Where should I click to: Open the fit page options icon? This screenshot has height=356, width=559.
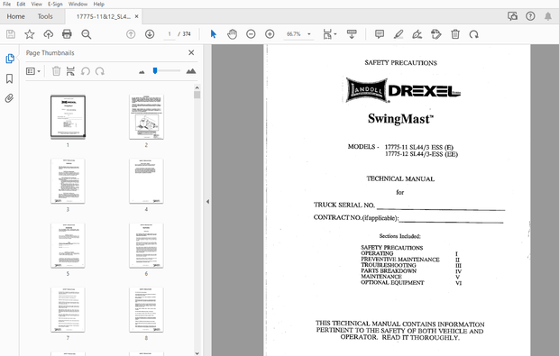tap(327, 34)
